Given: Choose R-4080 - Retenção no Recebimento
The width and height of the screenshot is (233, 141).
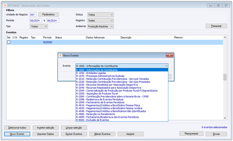Looking at the screenshot, I should pyautogui.click(x=122, y=114).
